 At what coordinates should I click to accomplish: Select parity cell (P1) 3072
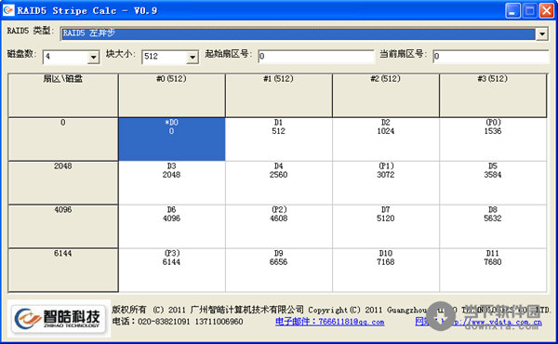click(386, 183)
